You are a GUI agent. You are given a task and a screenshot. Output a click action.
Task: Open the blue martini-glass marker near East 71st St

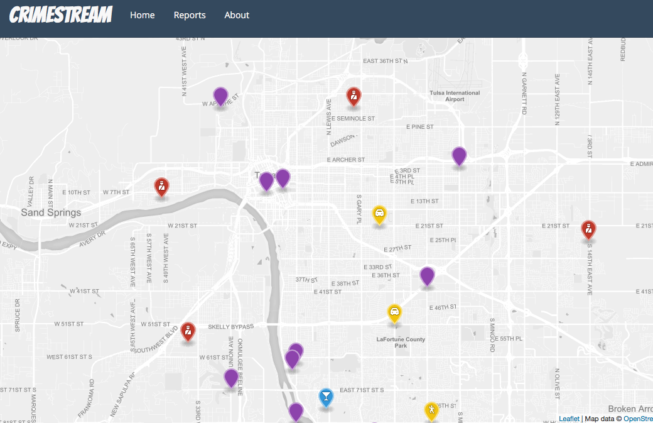point(326,398)
